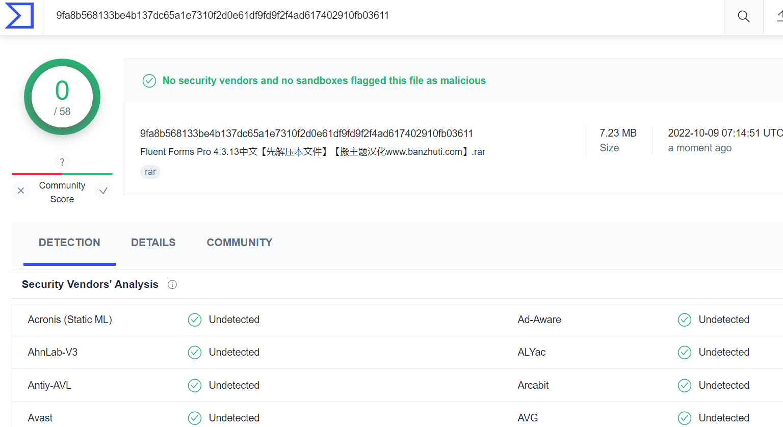This screenshot has width=783, height=427.
Task: Click the Undetected result for Acronis (Static ML)
Action: 234,319
